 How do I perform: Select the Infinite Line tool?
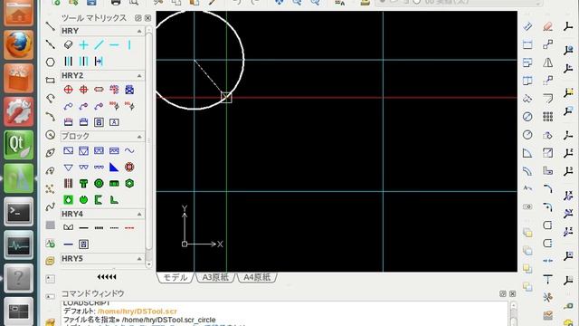[x=51, y=44]
